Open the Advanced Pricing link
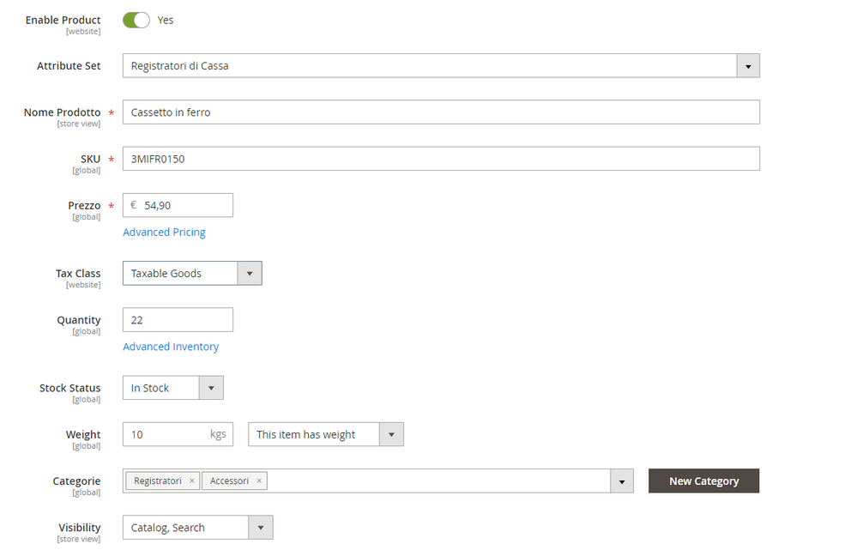Image resolution: width=857 pixels, height=550 pixels. coord(164,233)
